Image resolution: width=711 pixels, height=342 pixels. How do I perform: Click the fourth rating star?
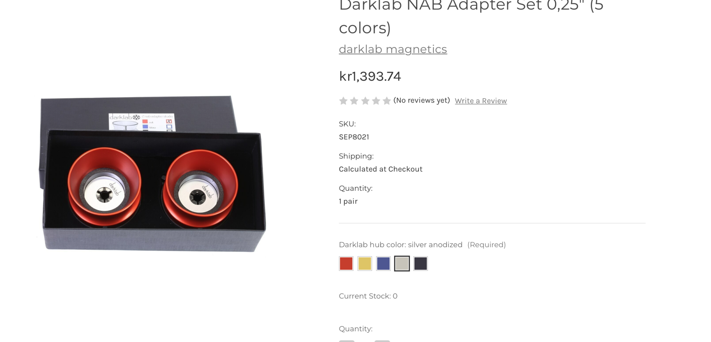(x=376, y=101)
